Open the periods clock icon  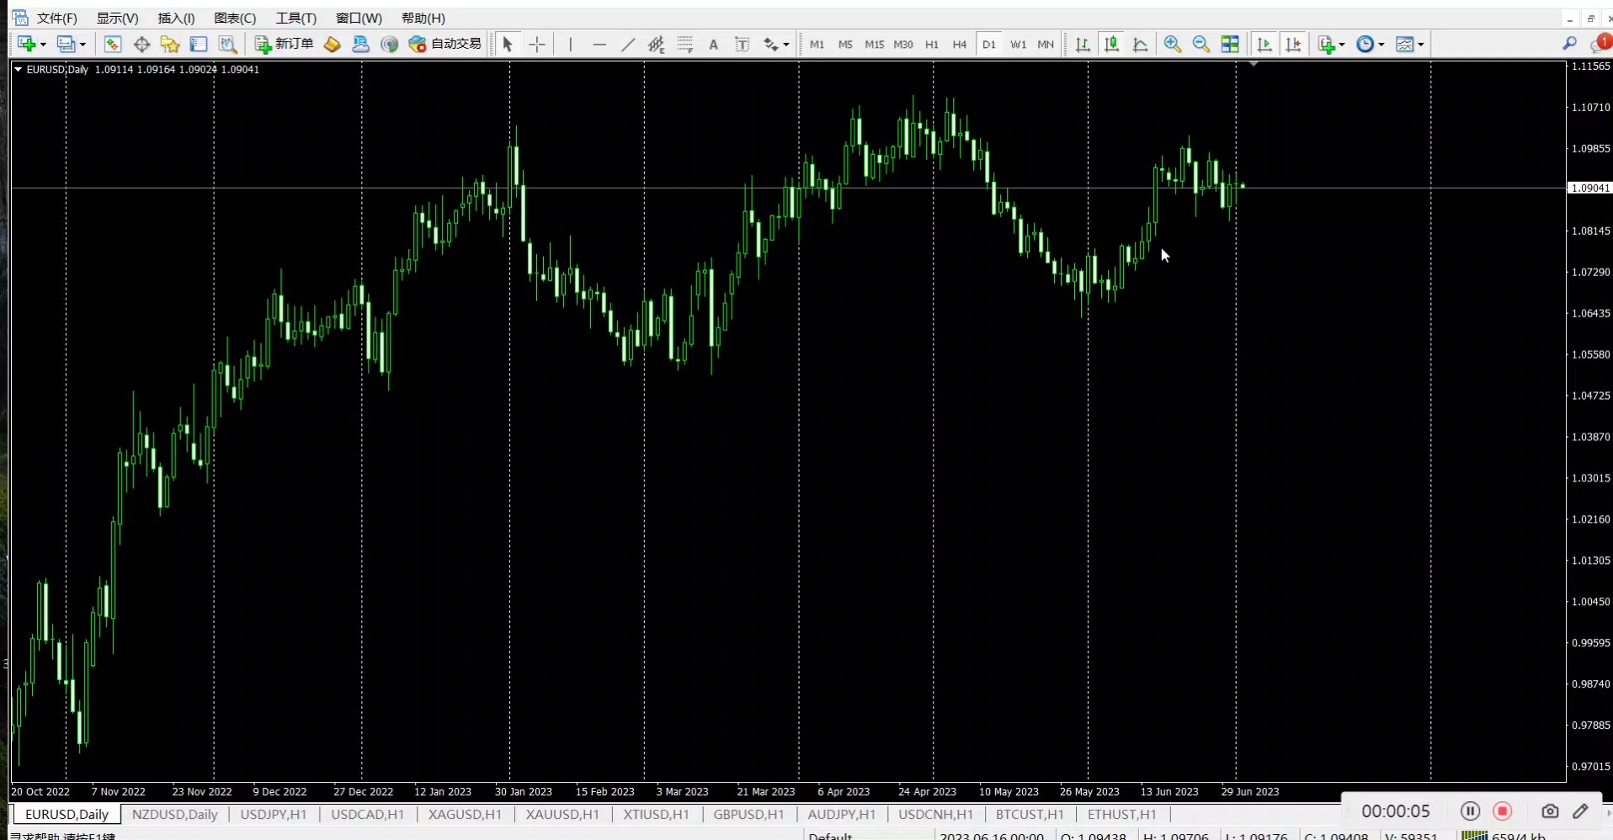1365,44
